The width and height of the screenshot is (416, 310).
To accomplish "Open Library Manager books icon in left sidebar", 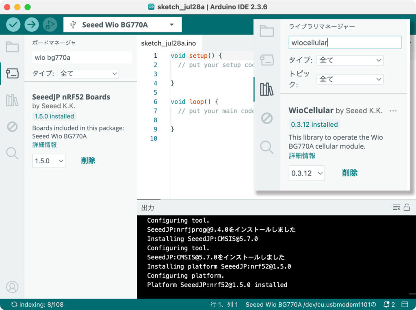I will (12, 100).
